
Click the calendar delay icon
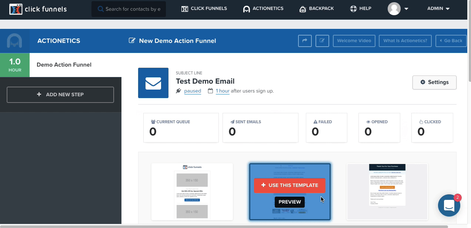[210, 91]
